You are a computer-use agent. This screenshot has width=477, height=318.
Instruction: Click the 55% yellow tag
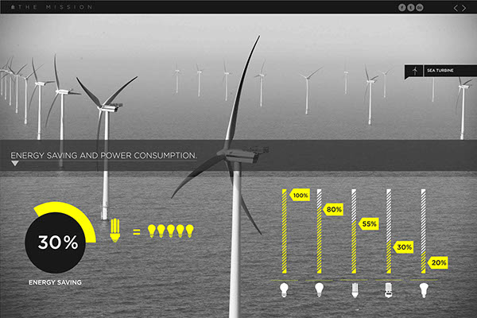(x=368, y=224)
